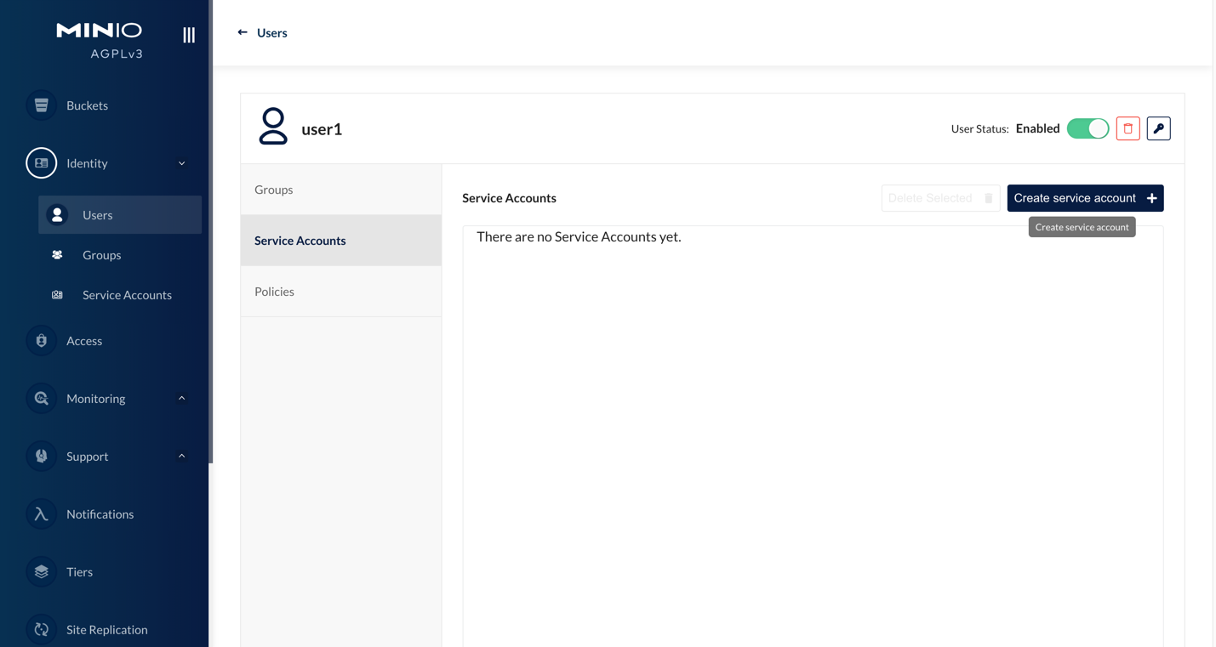Click the user1 avatar icon
Screen dimensions: 1216x647
pyautogui.click(x=273, y=127)
